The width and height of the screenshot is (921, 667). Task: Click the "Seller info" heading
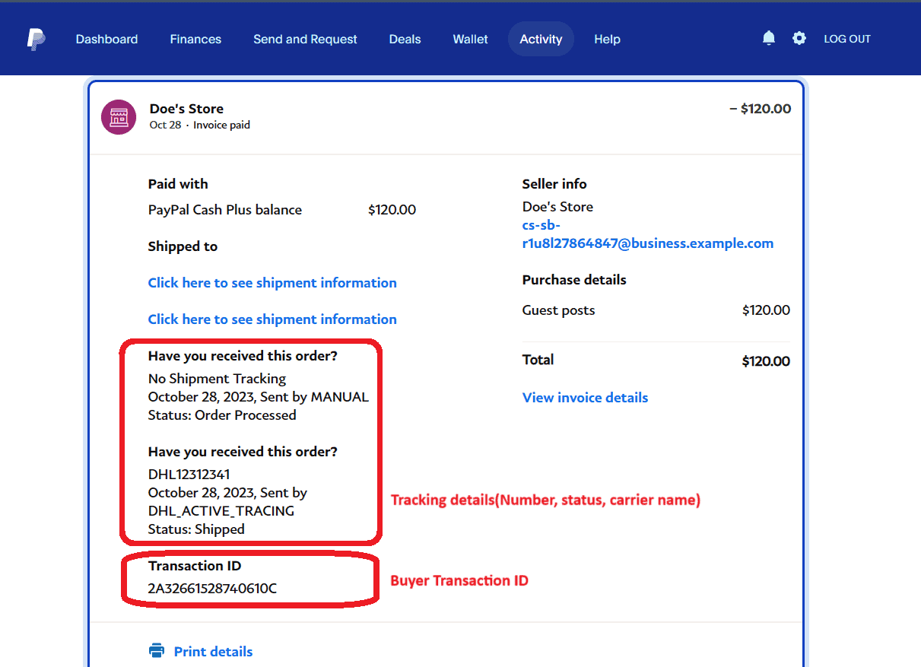pos(554,184)
